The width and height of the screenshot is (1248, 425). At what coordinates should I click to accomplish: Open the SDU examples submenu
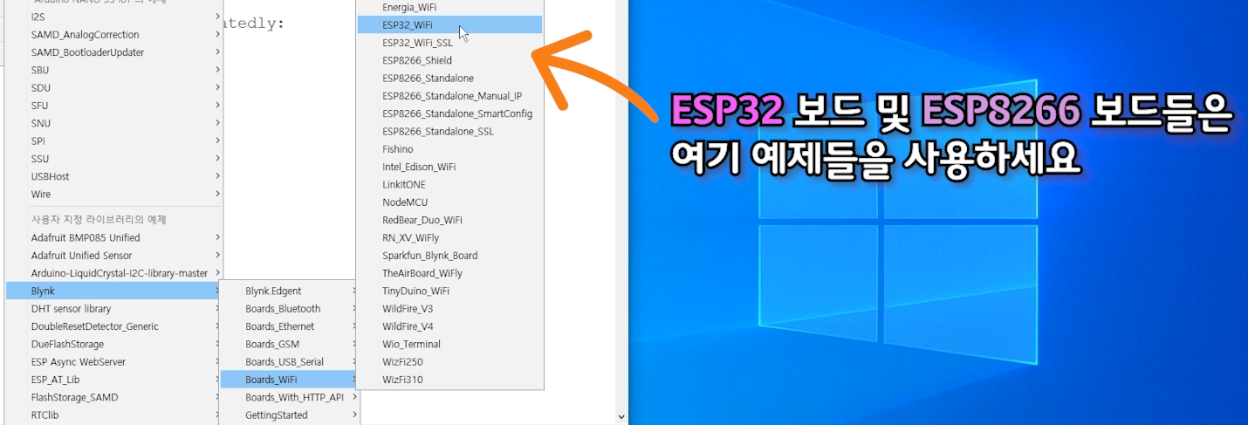(114, 88)
